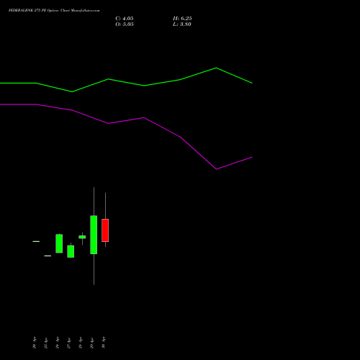Click the last date label on axis

(104, 343)
